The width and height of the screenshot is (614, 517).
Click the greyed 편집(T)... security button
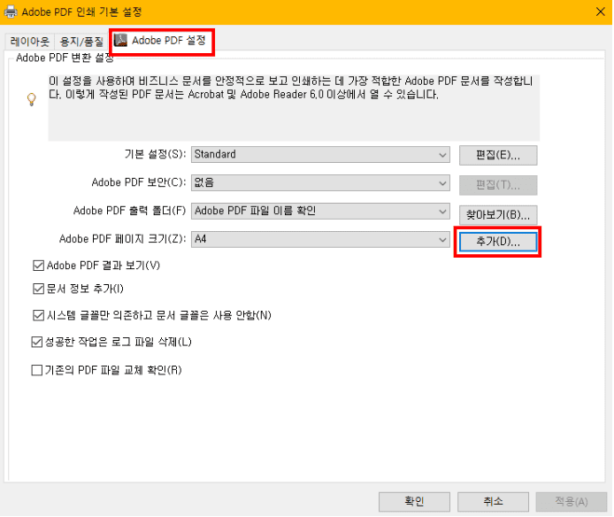click(x=498, y=185)
